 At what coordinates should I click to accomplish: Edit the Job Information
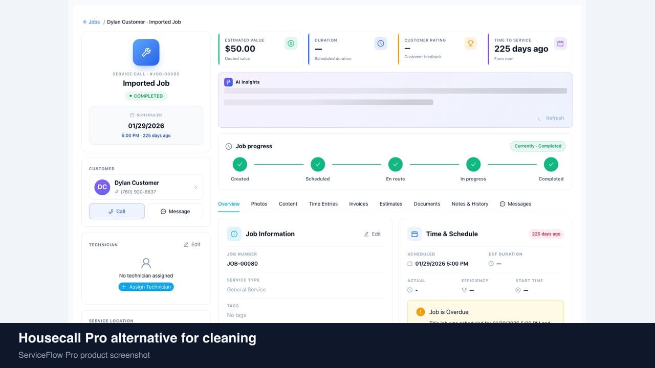pyautogui.click(x=372, y=234)
